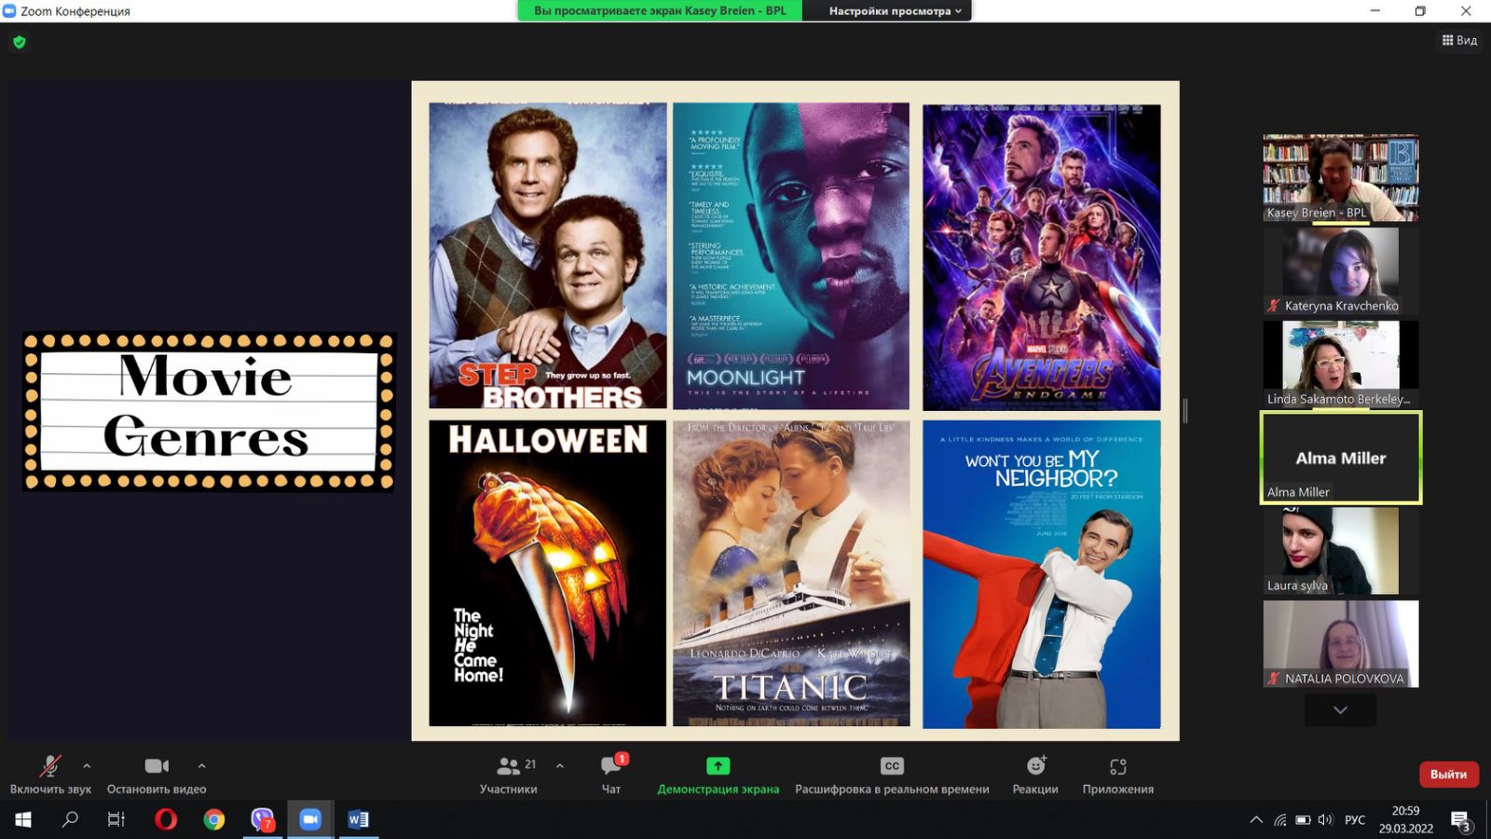
Task: Click the side panel divider handle
Action: pyautogui.click(x=1185, y=410)
